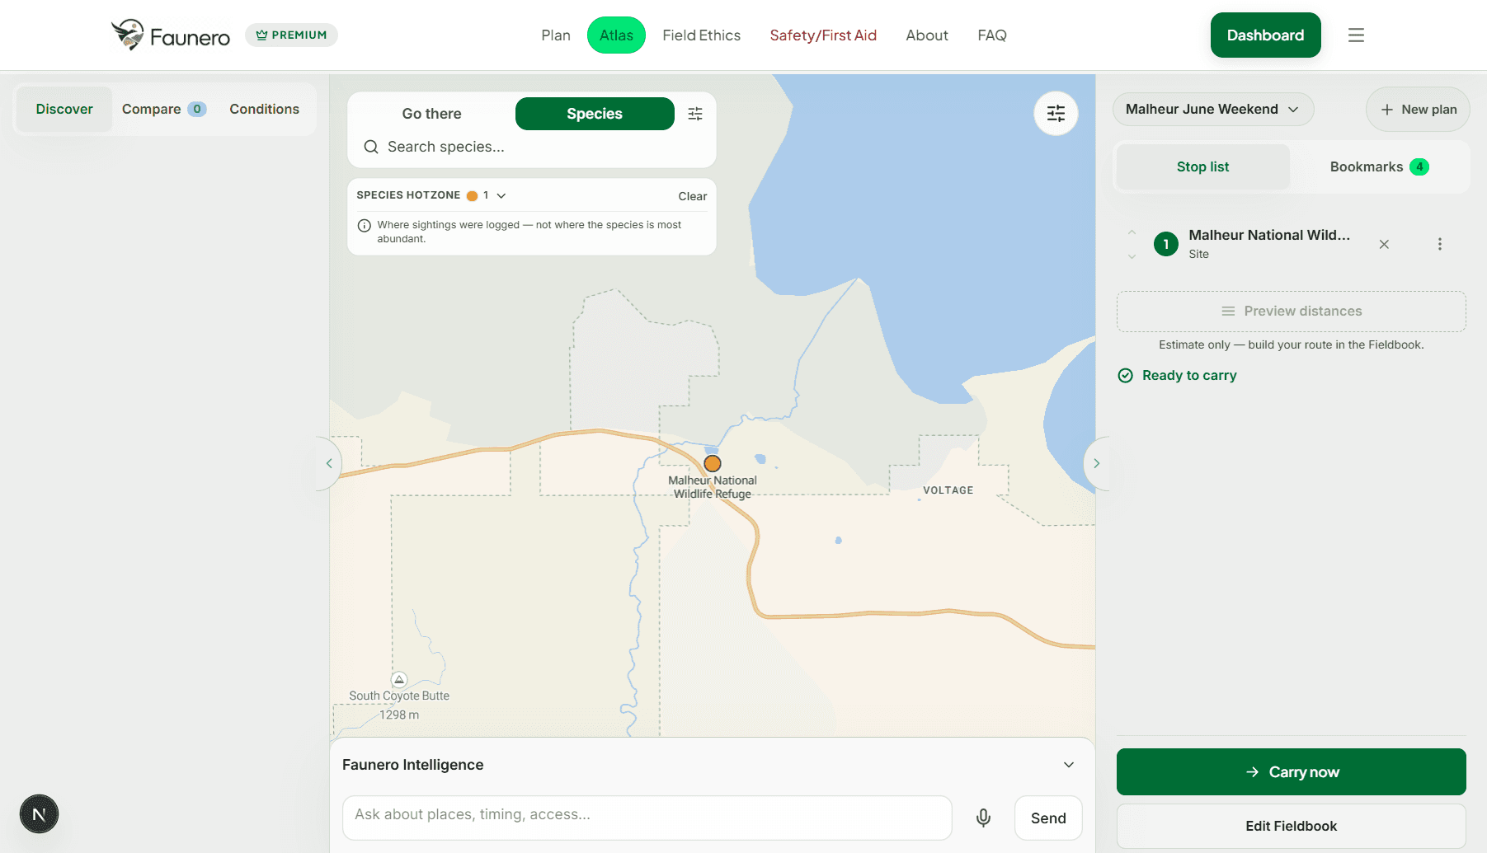Move stop up with the up arrow
This screenshot has height=853, width=1487.
pos(1132,232)
